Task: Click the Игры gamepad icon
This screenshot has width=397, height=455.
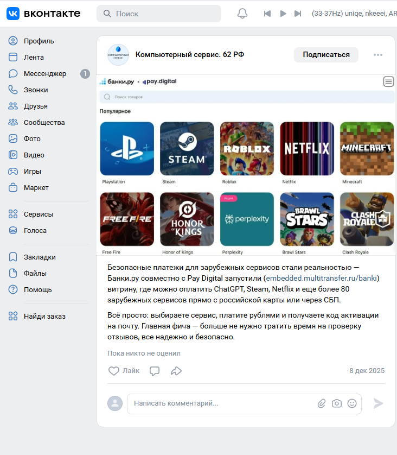Action: pyautogui.click(x=13, y=171)
